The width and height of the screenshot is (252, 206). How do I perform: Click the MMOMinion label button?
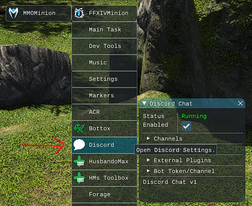(39, 13)
